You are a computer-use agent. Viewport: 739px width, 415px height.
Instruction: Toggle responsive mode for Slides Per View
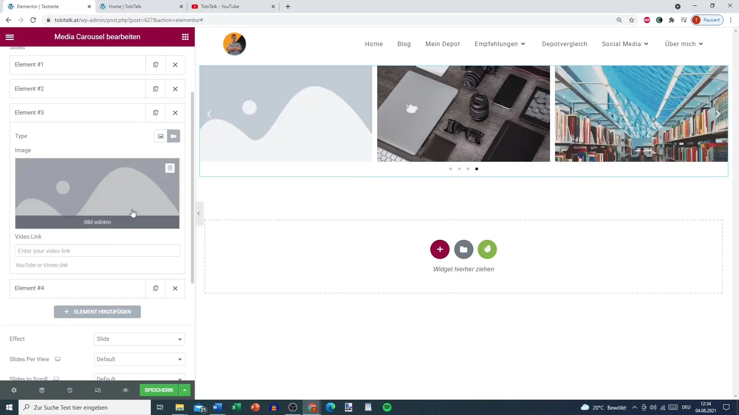[x=58, y=359]
